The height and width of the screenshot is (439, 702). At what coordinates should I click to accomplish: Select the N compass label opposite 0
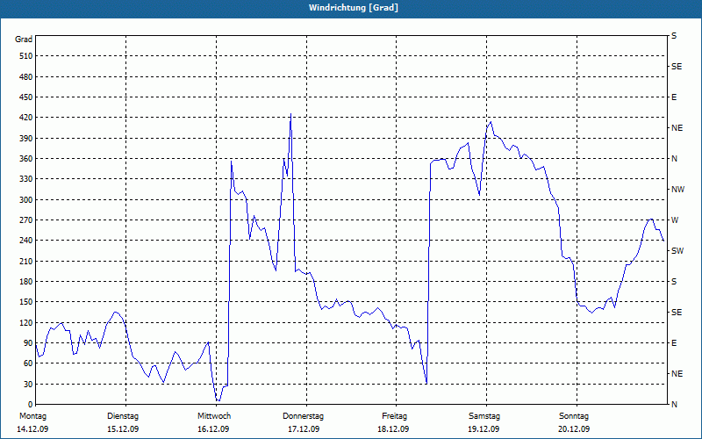(674, 405)
